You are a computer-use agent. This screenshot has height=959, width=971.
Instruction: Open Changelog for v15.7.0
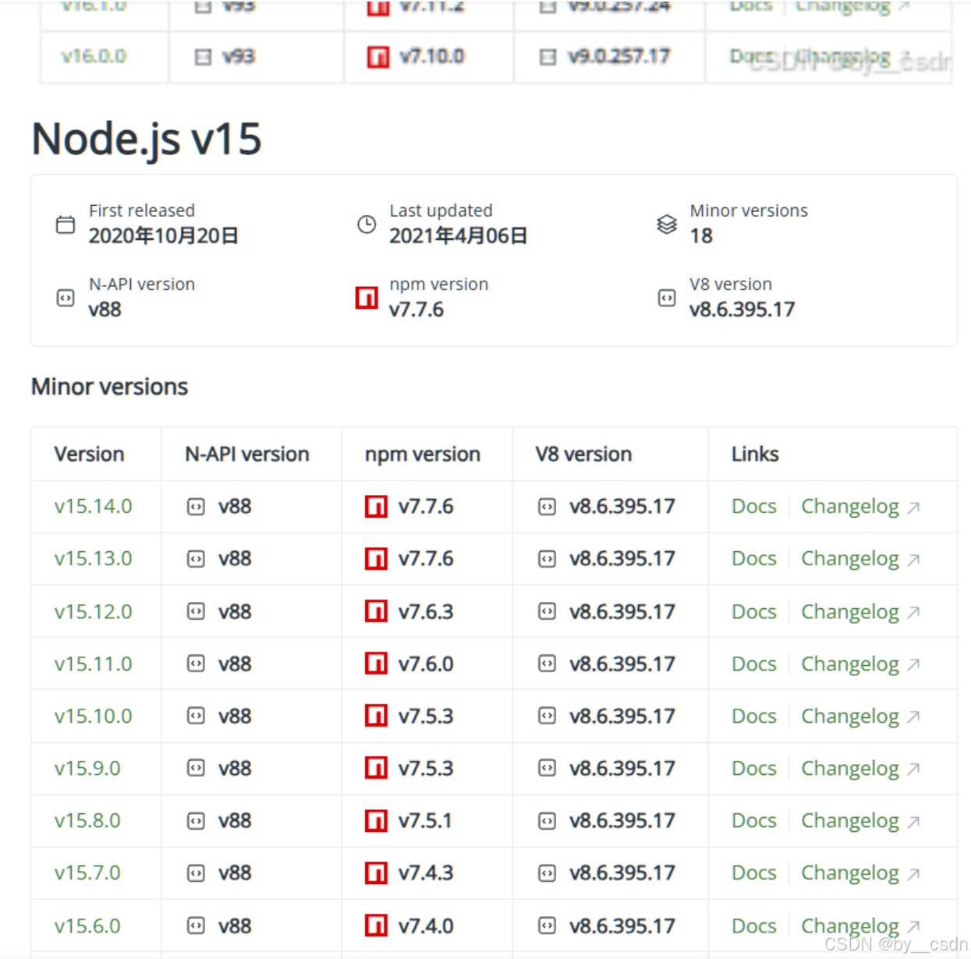click(850, 874)
